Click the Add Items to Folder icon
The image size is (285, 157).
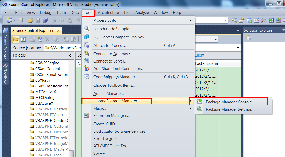pos(40,39)
